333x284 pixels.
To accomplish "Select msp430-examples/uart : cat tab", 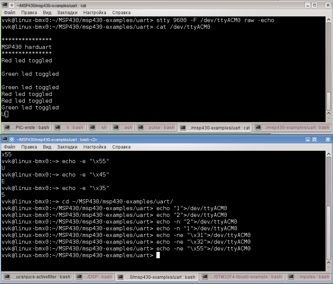I will click(x=215, y=128).
